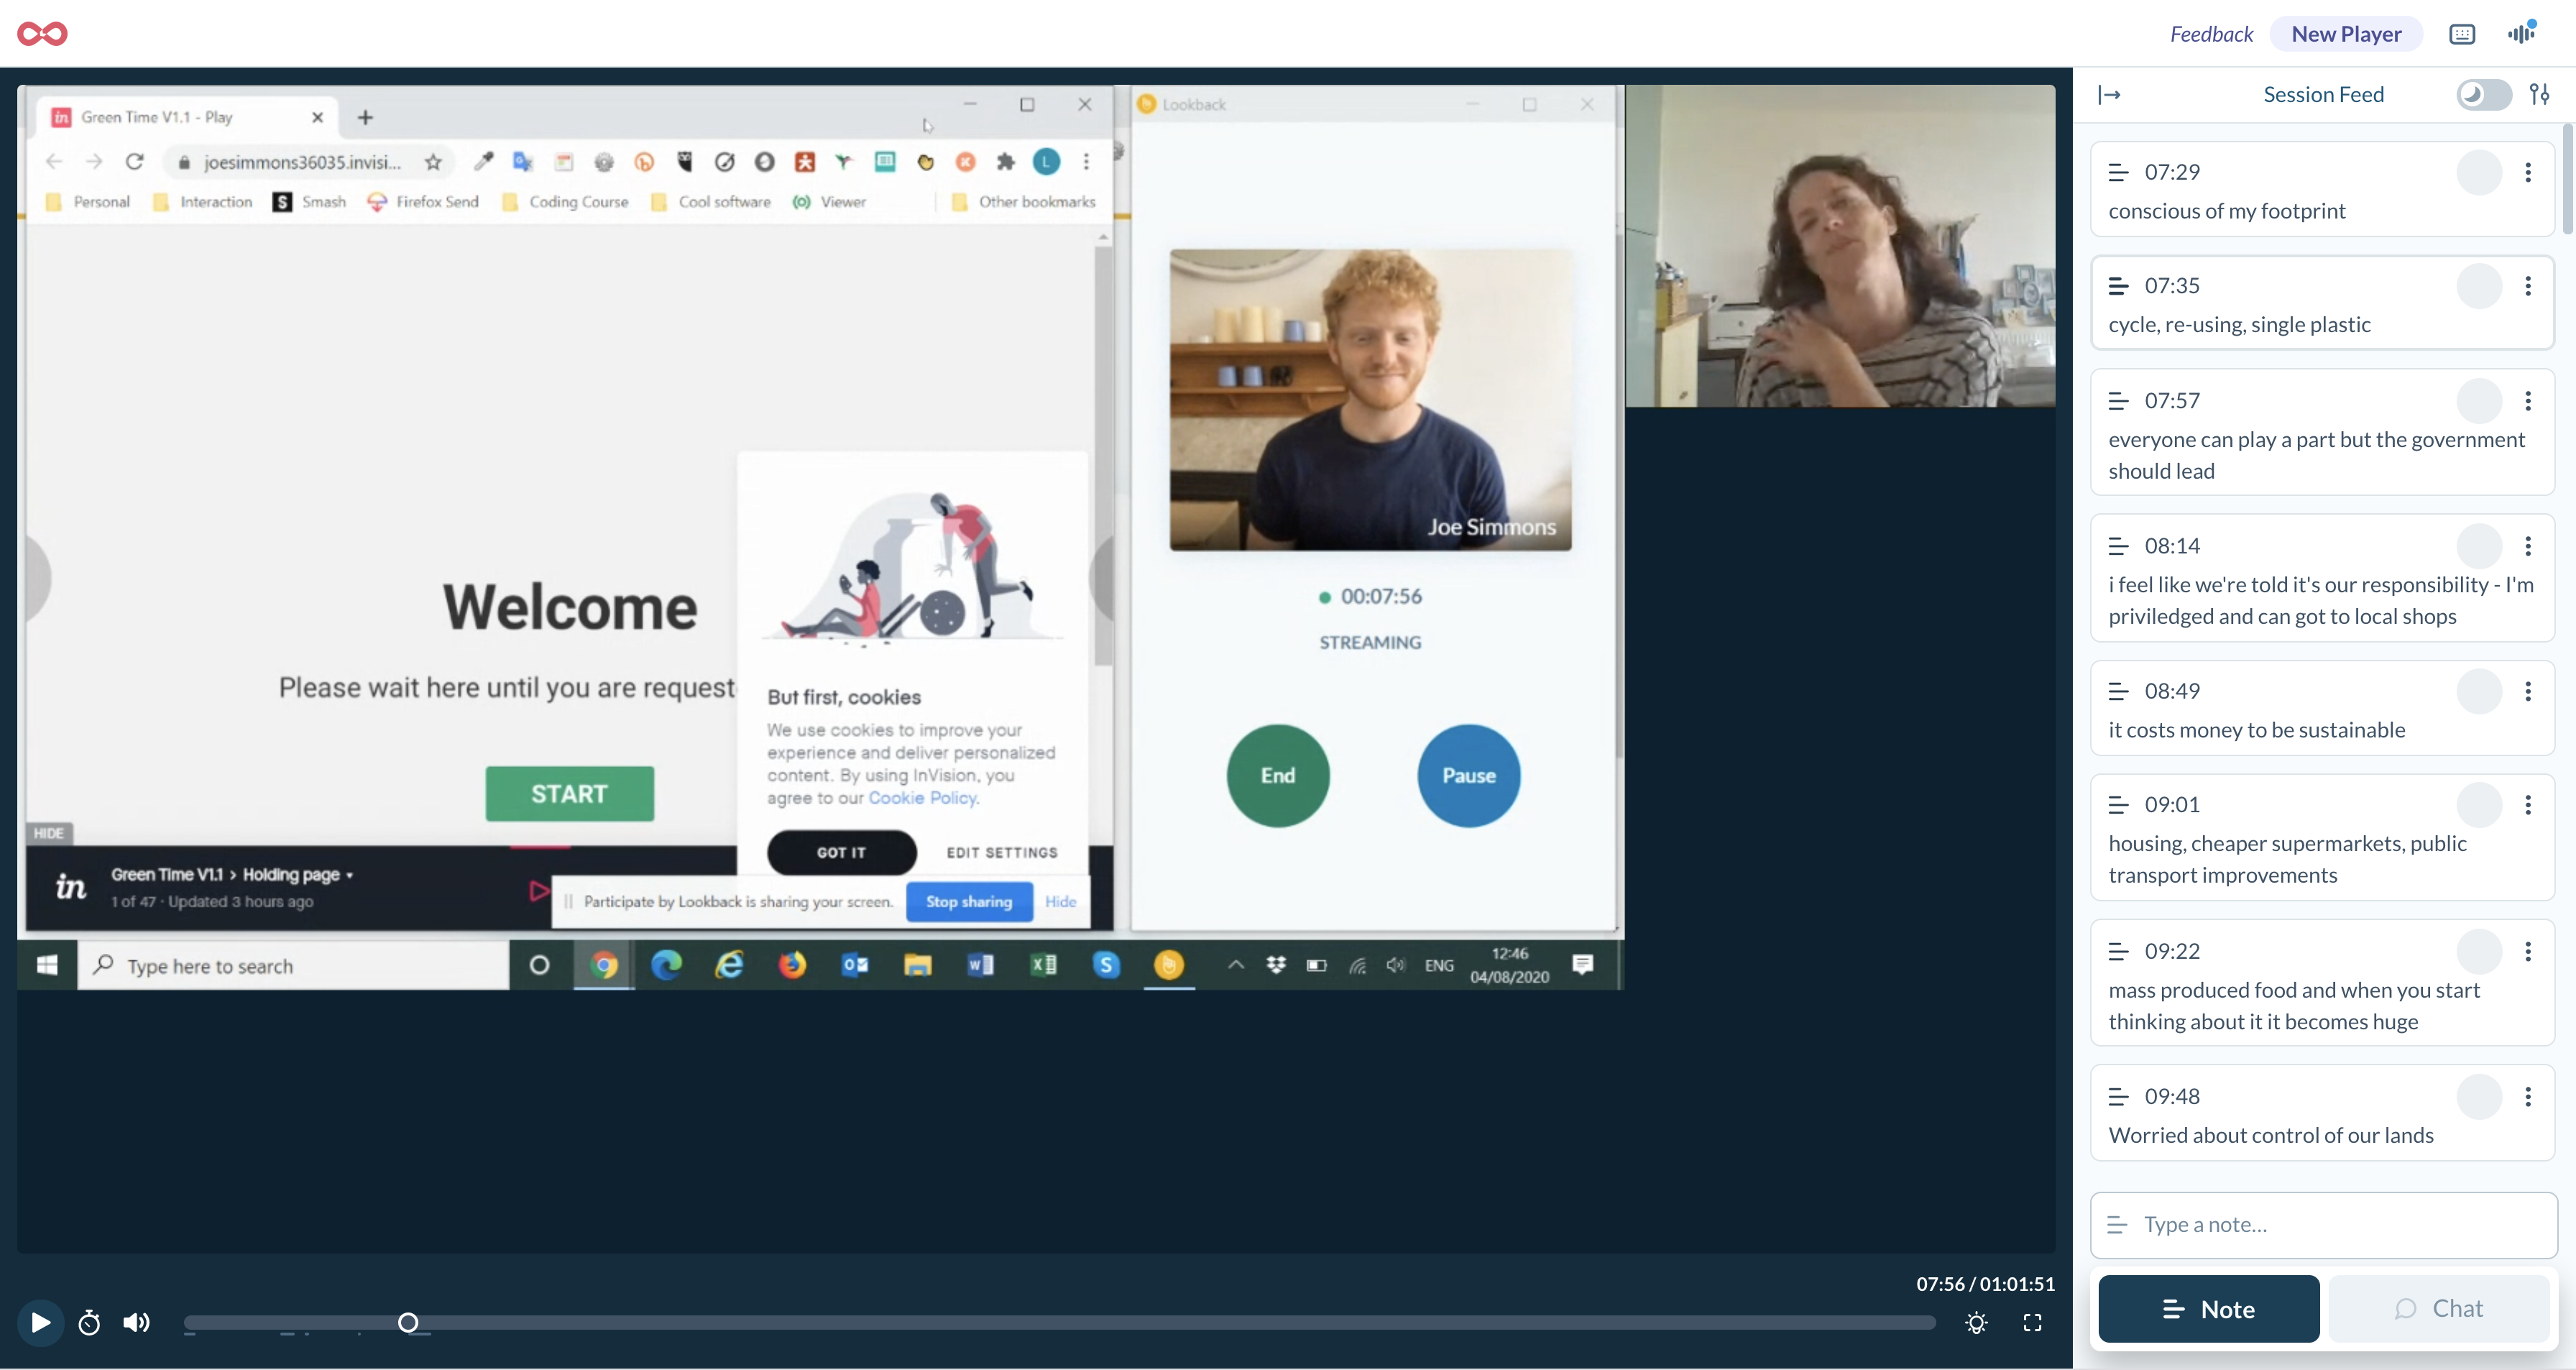
Task: Select the Chat tab
Action: click(x=2438, y=1309)
